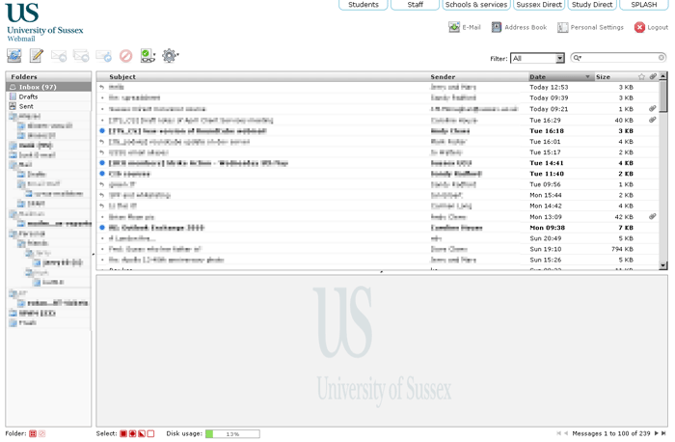This screenshot has width=675, height=442.
Task: Click the reply to all icon
Action: (x=81, y=56)
